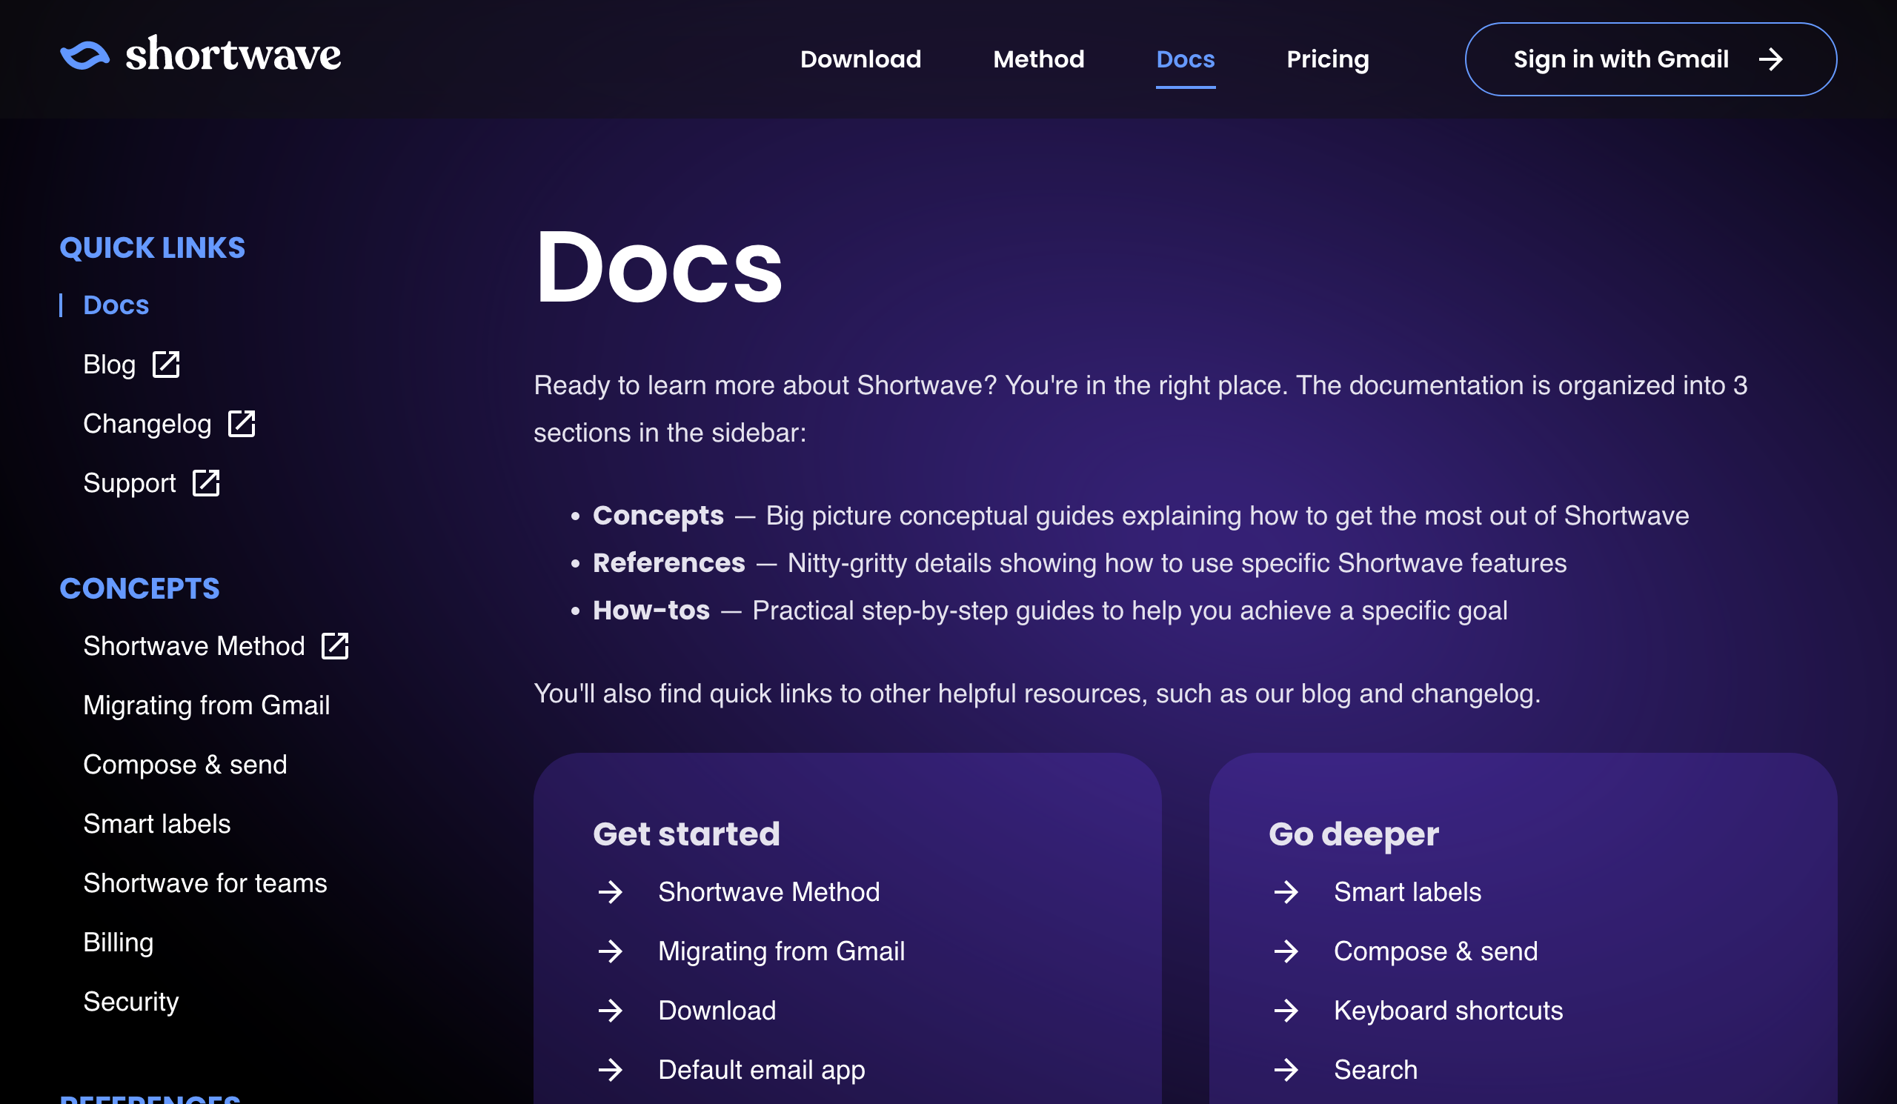Click external-link icon beside Shortwave Method
Image resolution: width=1897 pixels, height=1104 pixels.
point(335,645)
